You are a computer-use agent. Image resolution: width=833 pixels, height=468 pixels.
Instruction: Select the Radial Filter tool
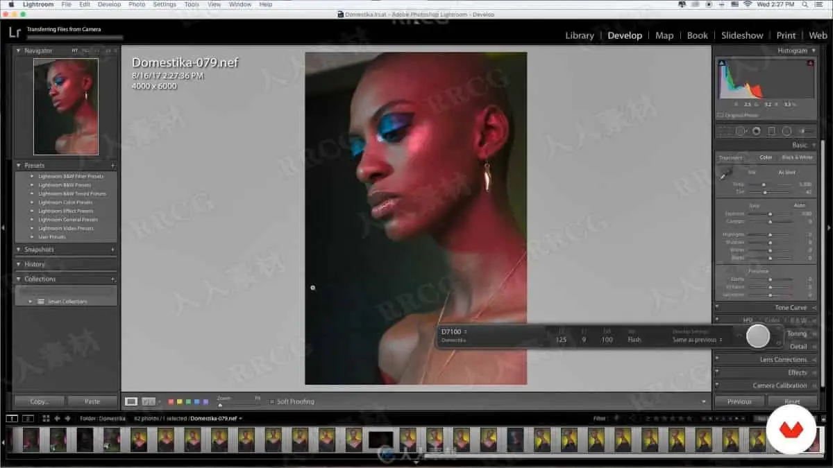coord(786,131)
